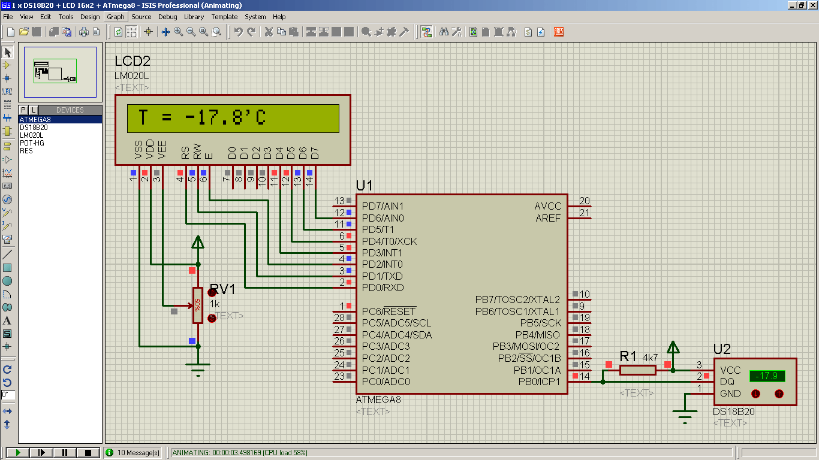Open the Graph menu
Viewport: 819px width, 460px height.
pos(115,17)
